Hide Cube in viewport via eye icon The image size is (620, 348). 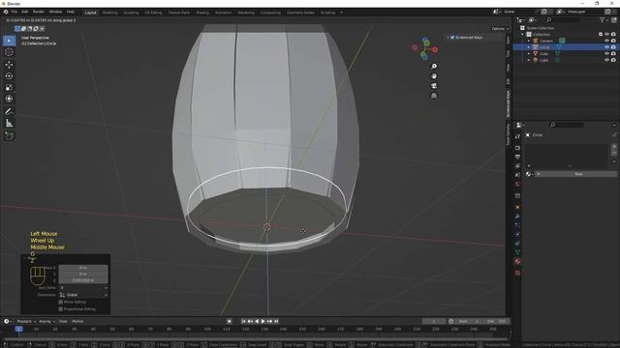606,53
